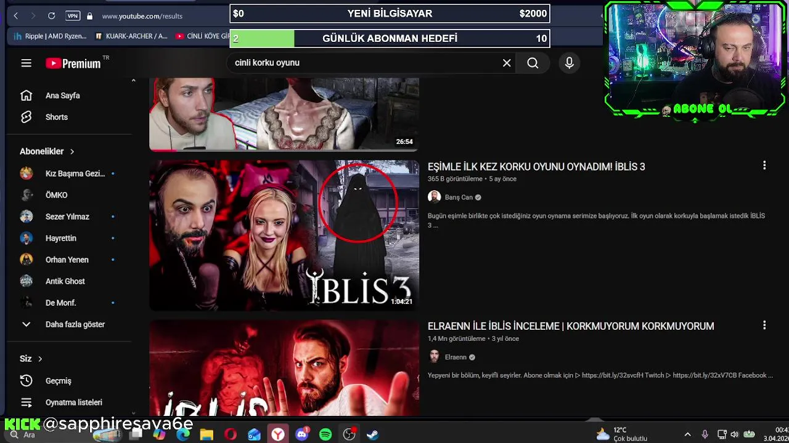Expand the Siz section
This screenshot has width=789, height=443.
click(x=31, y=359)
